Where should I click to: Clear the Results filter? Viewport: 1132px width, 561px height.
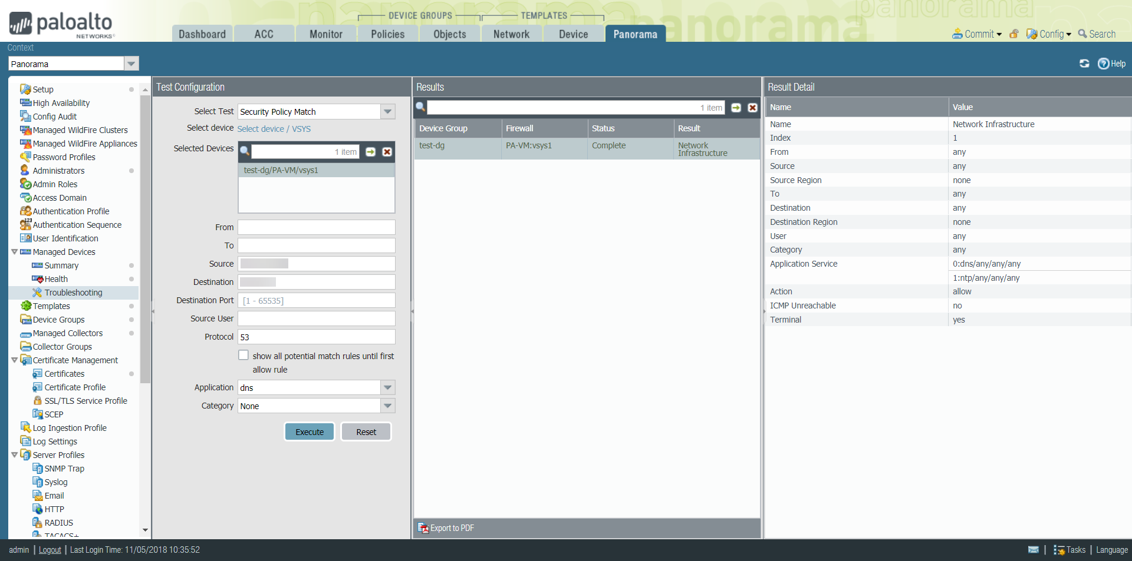(753, 108)
